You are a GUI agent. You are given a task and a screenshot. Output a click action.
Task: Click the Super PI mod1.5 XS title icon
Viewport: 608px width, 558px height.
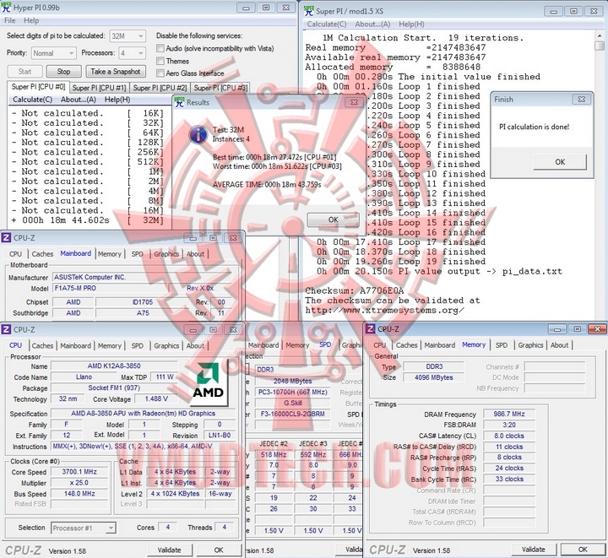click(309, 10)
